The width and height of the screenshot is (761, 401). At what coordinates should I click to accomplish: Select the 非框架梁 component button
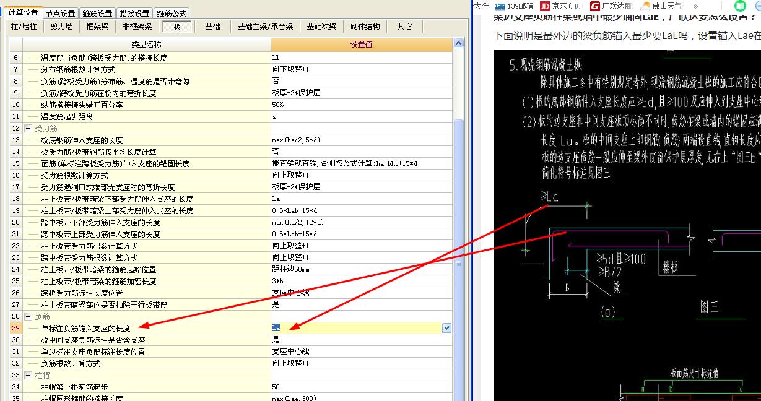(137, 27)
